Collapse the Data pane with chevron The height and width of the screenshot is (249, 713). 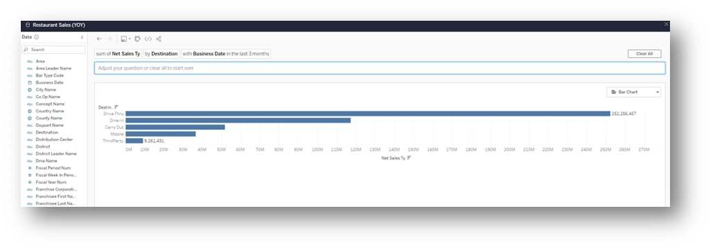(x=83, y=37)
